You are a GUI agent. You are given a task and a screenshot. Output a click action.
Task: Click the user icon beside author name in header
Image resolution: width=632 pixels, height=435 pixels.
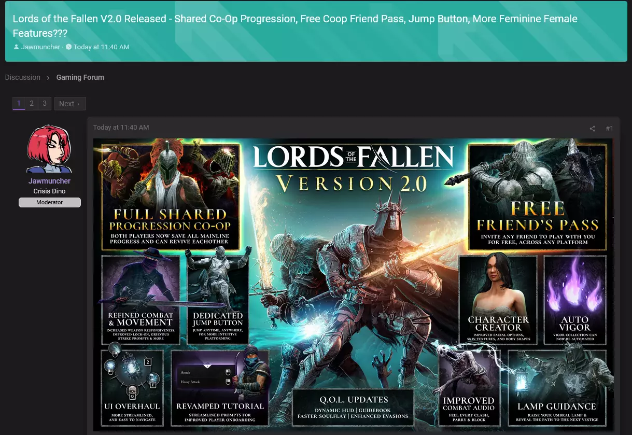[x=16, y=47]
